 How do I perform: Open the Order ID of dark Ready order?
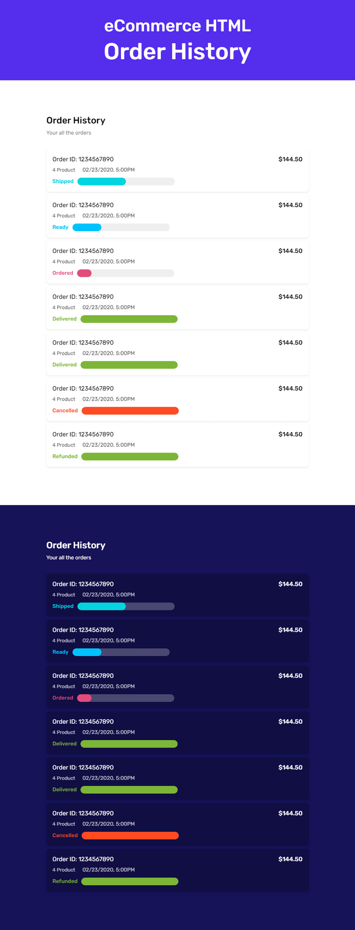[x=83, y=630]
